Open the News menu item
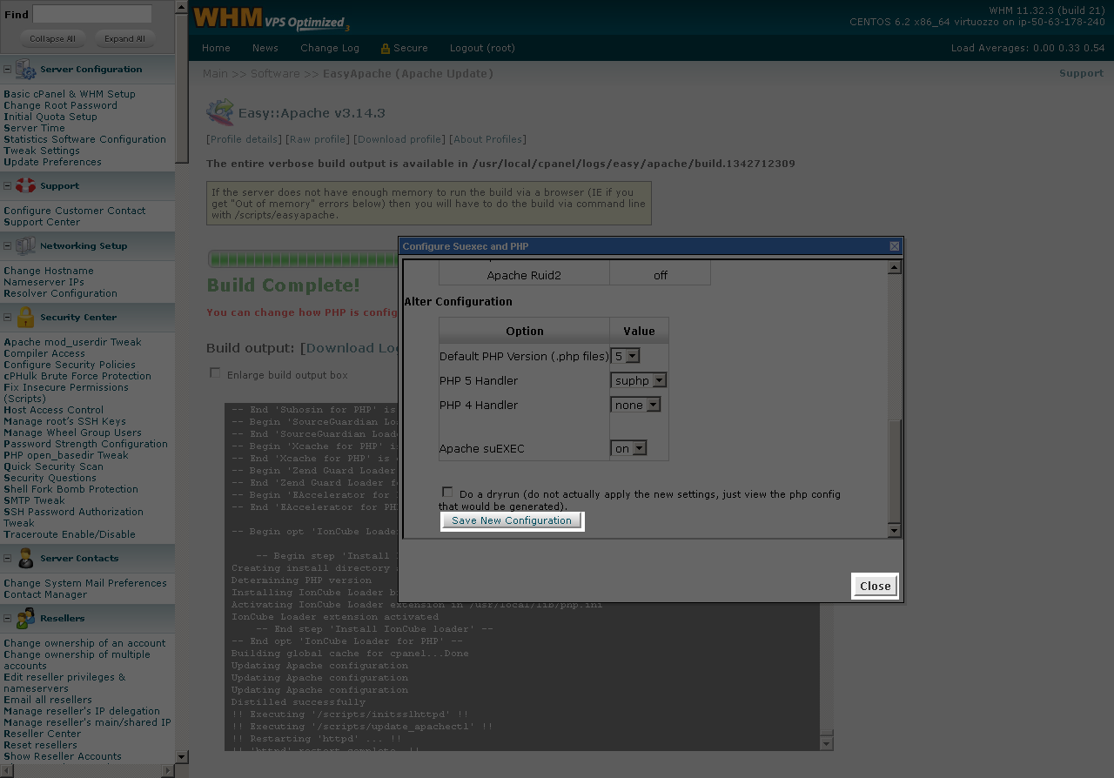1114x778 pixels. pyautogui.click(x=265, y=49)
